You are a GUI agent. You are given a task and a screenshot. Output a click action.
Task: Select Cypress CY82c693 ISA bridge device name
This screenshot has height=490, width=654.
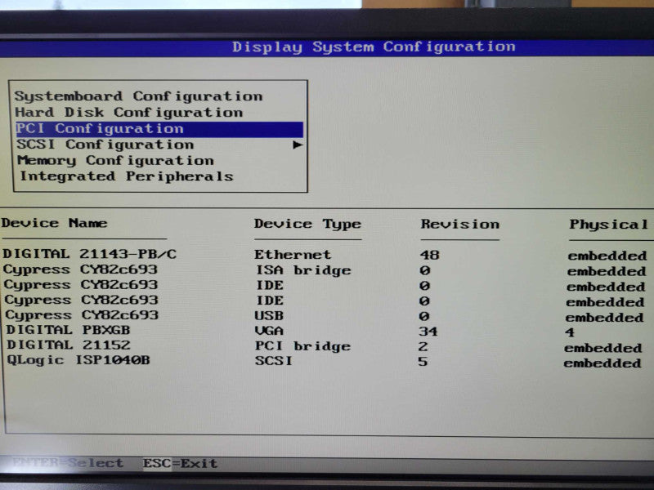pyautogui.click(x=80, y=269)
